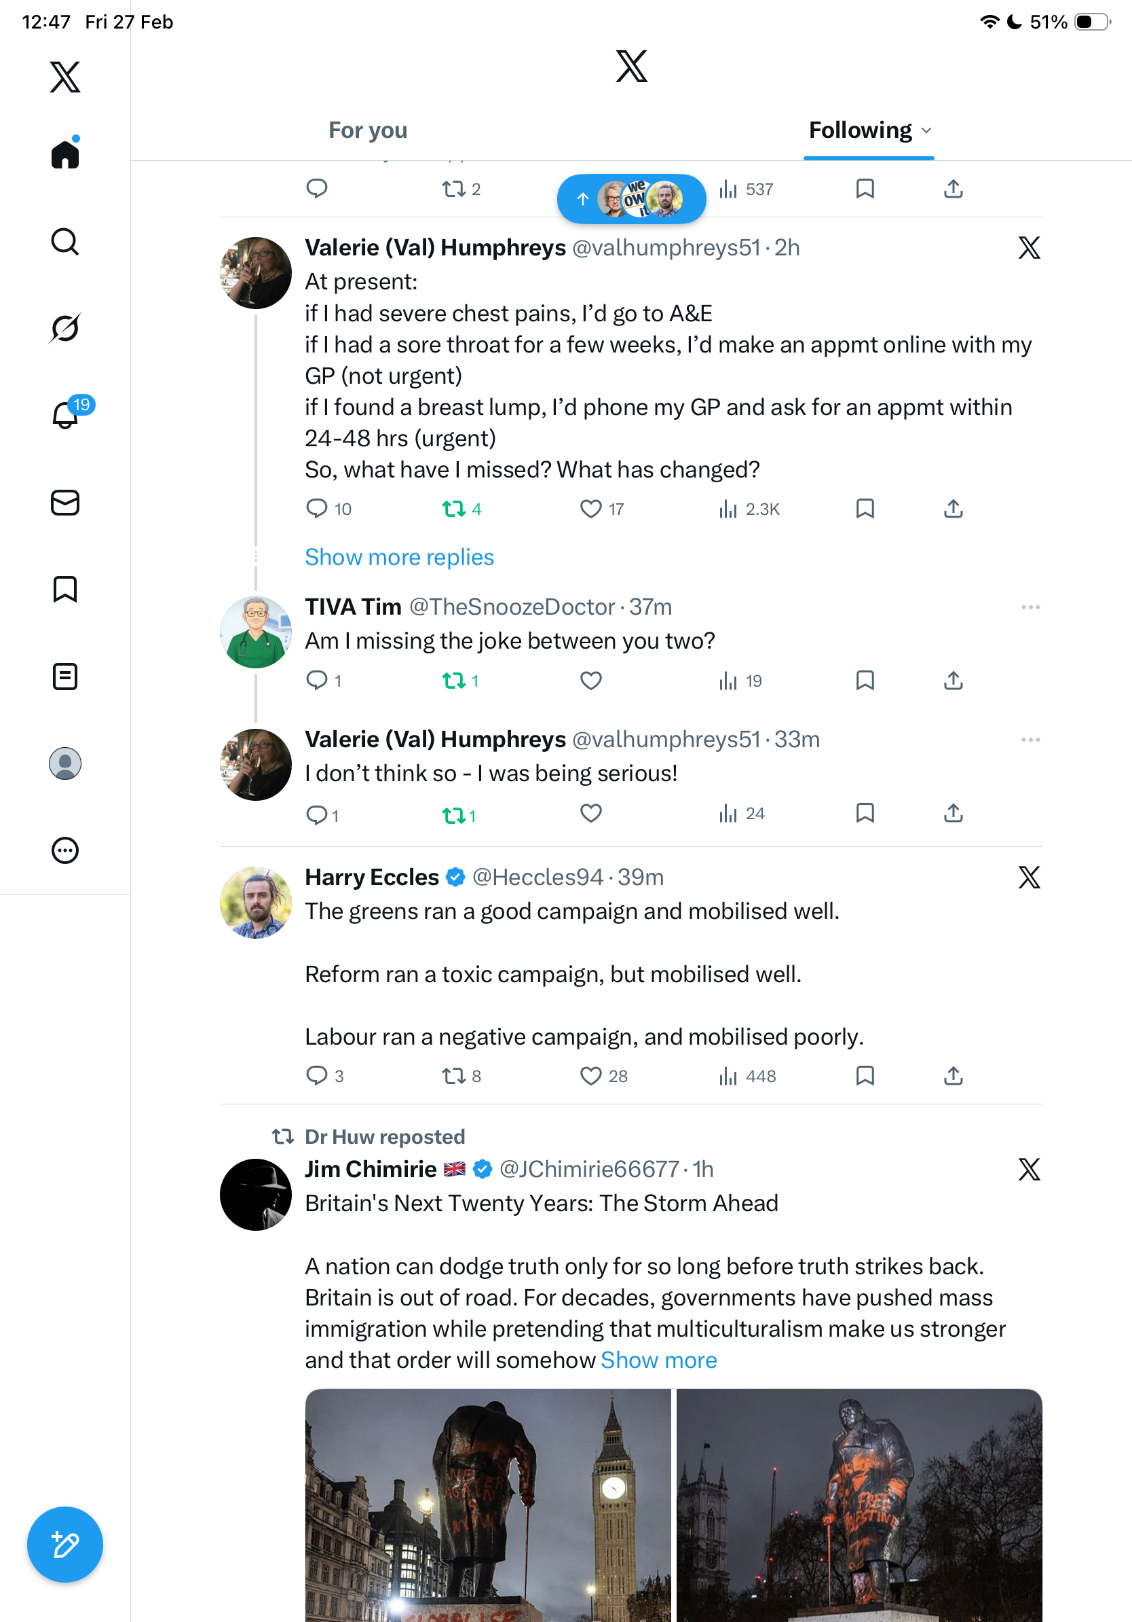The height and width of the screenshot is (1622, 1132).
Task: Expand the Following tab chevron
Action: [926, 130]
